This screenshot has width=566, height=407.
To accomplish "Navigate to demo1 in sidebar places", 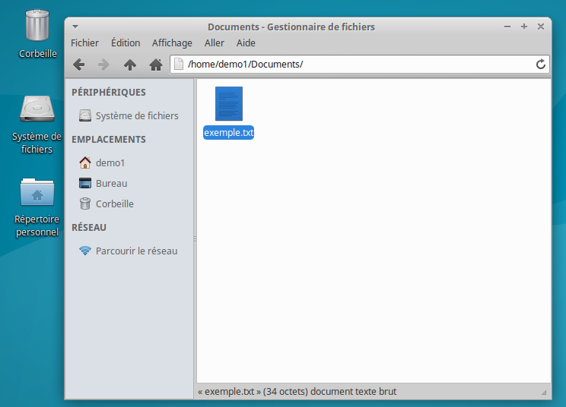I will pos(110,163).
